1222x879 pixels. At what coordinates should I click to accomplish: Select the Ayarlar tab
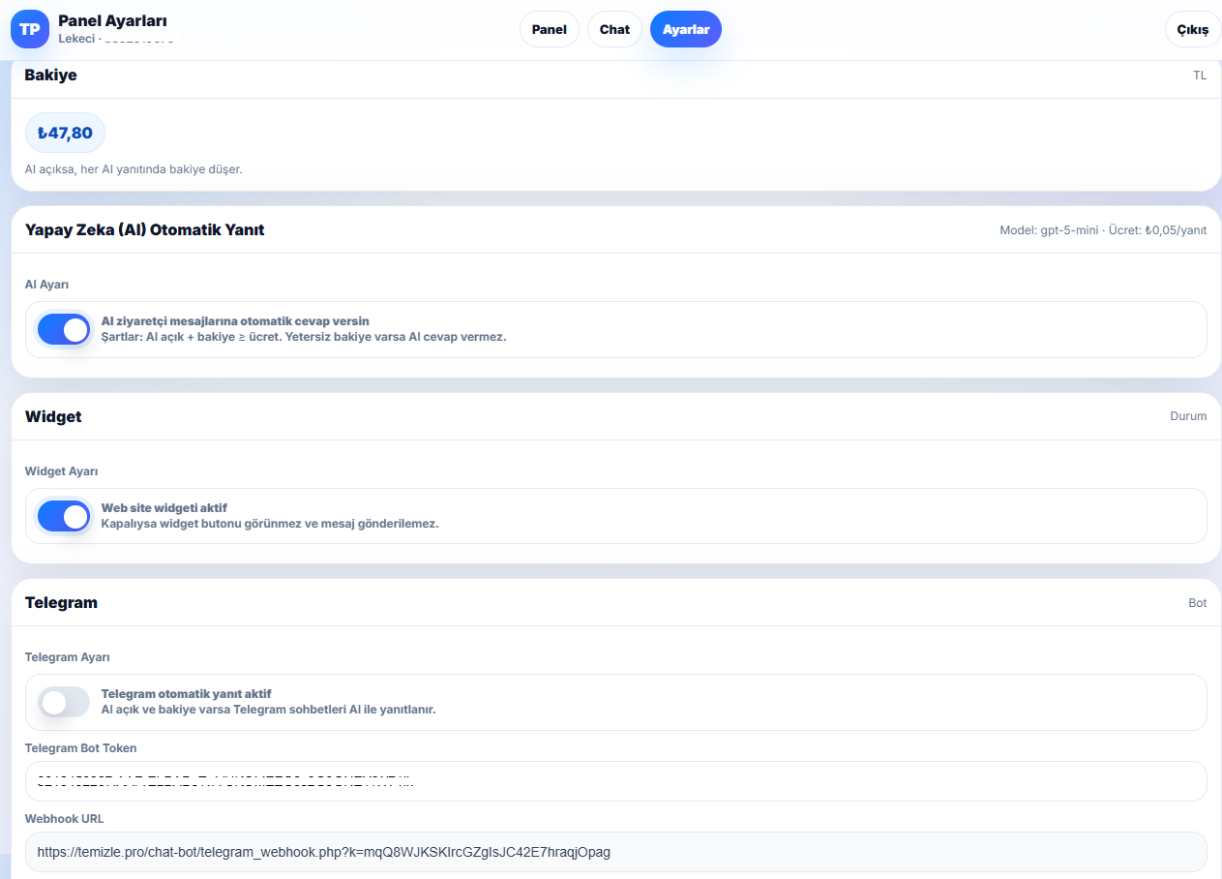pos(685,29)
